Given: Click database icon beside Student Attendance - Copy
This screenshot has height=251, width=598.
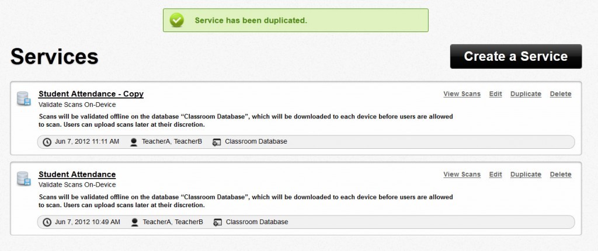Looking at the screenshot, I should (x=23, y=99).
